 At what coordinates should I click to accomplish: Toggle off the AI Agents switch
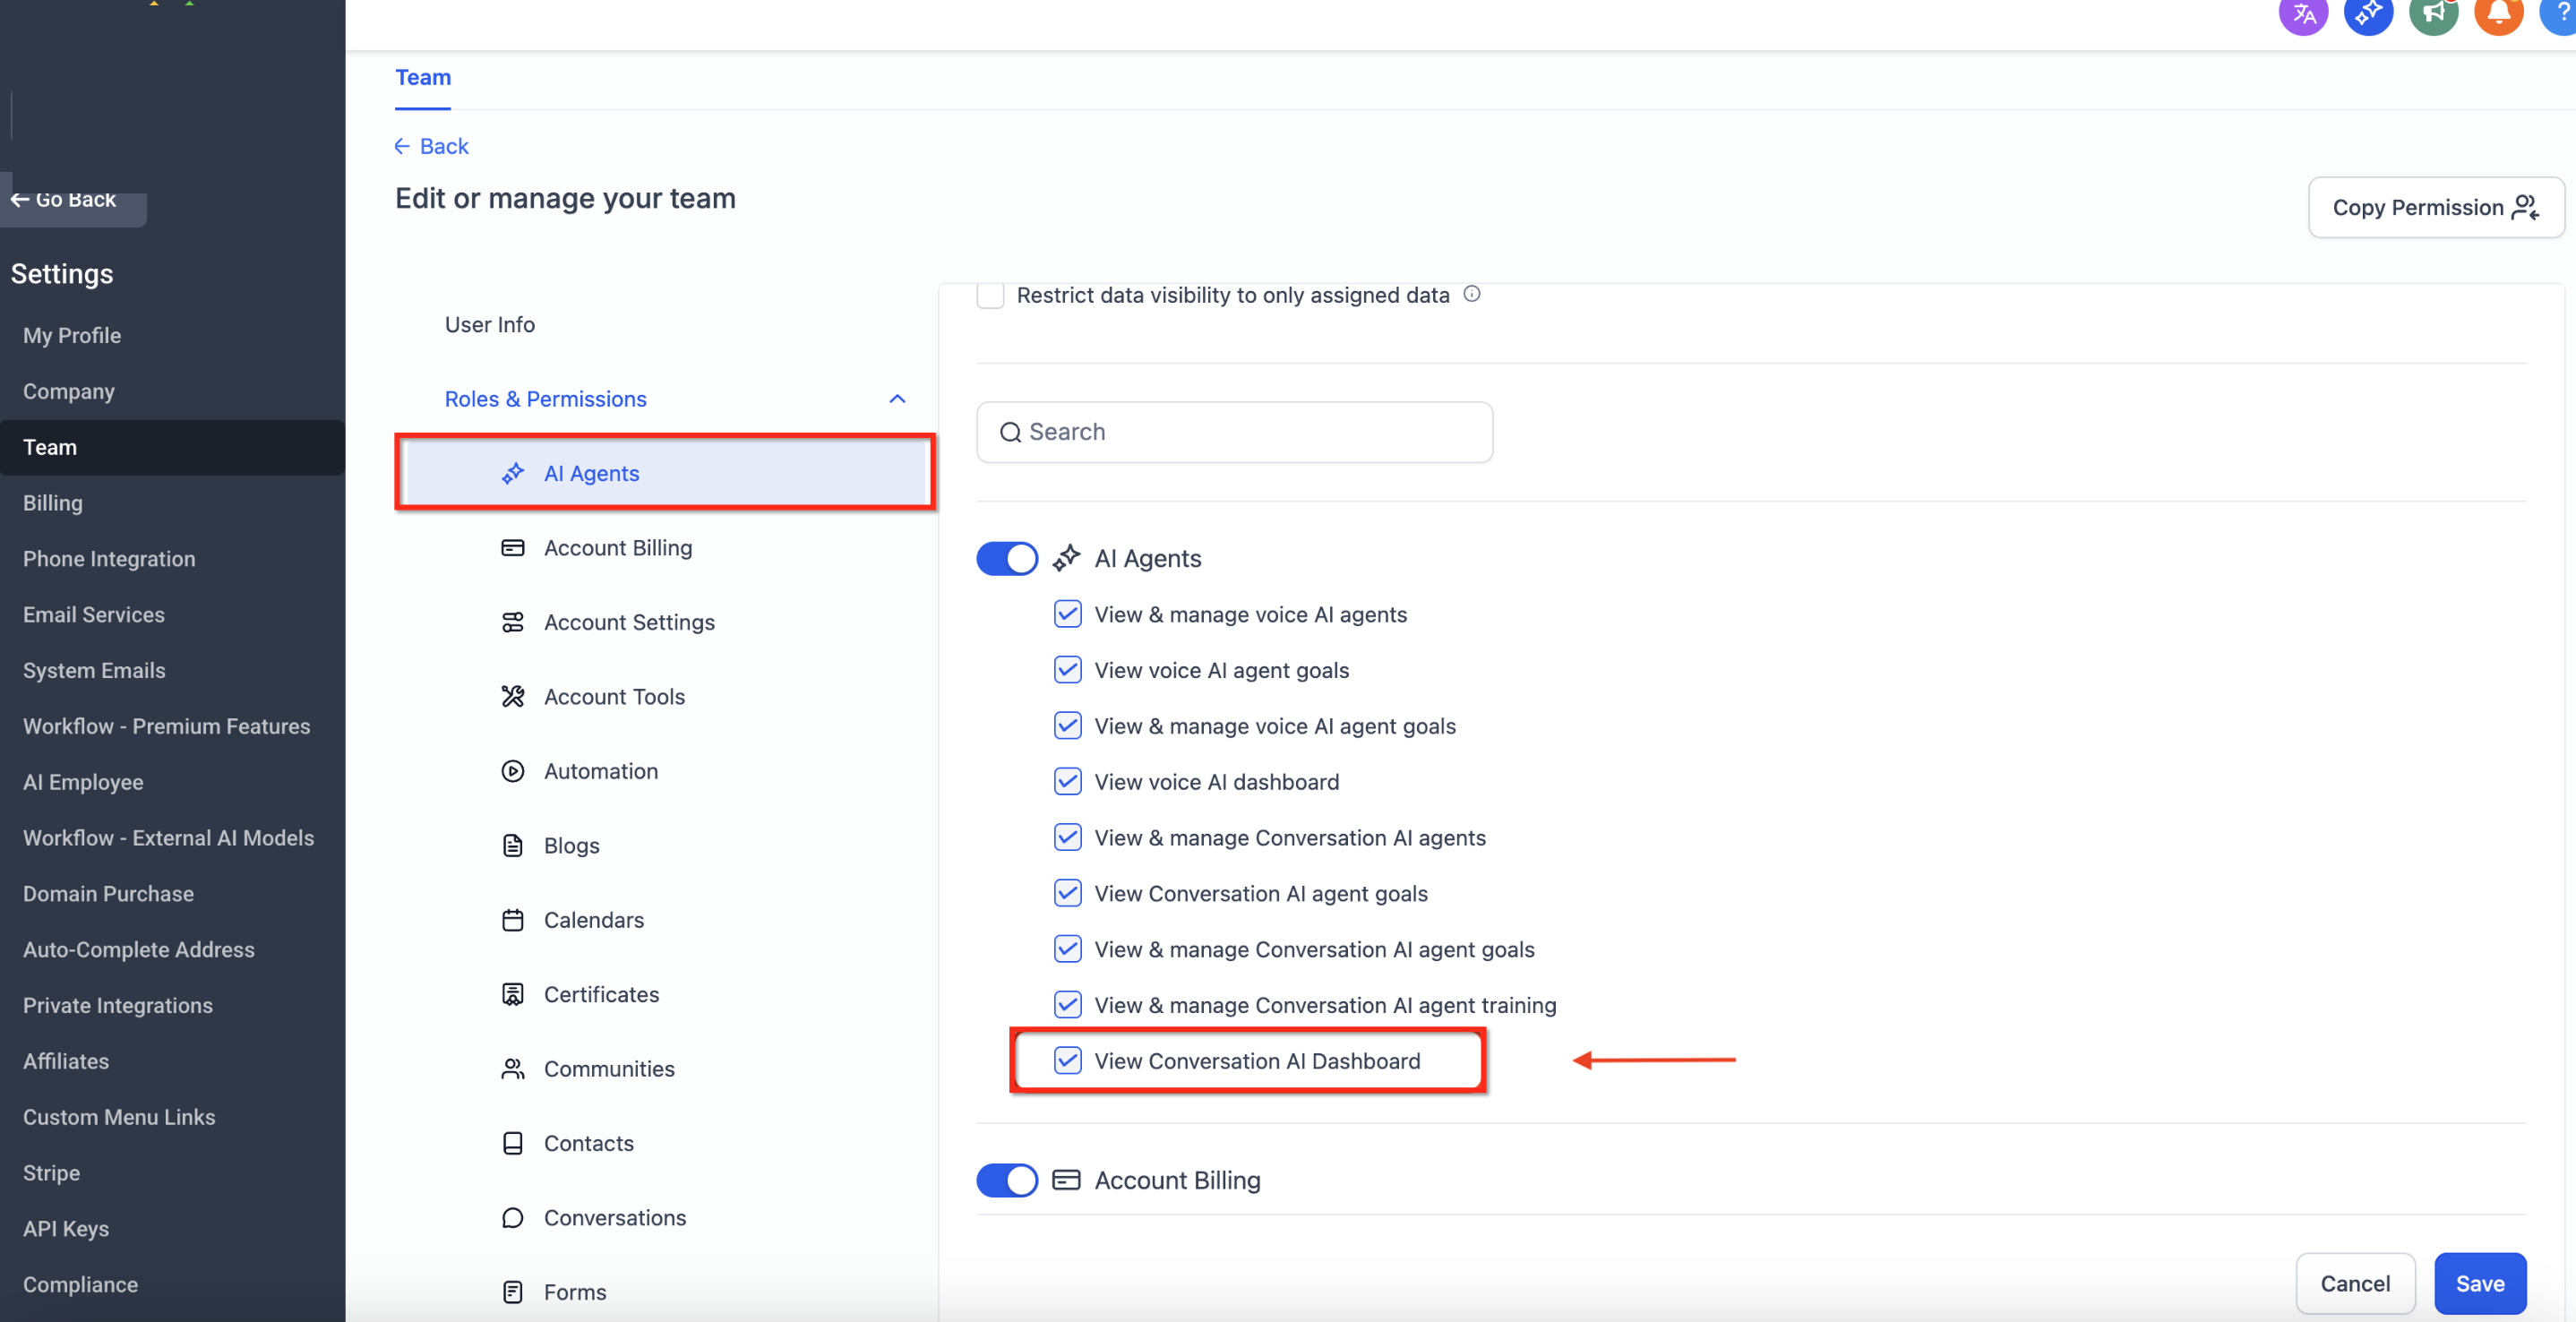pos(1006,558)
